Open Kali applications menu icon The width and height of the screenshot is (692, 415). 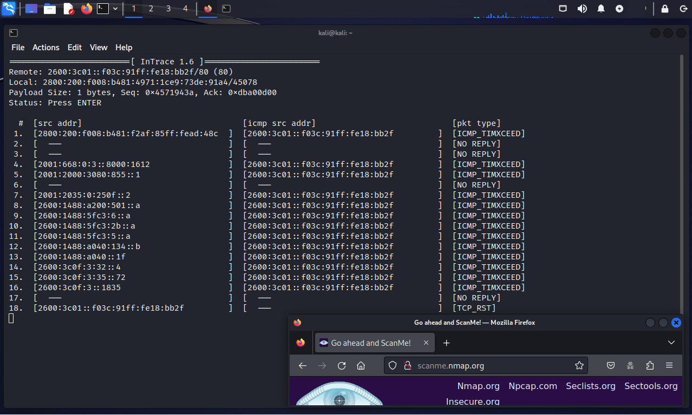tap(9, 9)
